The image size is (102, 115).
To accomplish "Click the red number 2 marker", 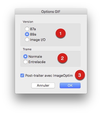I will click(x=62, y=58).
